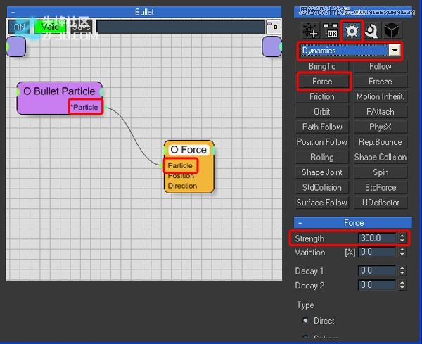
Task: Click the BringTo operator button
Action: point(322,66)
